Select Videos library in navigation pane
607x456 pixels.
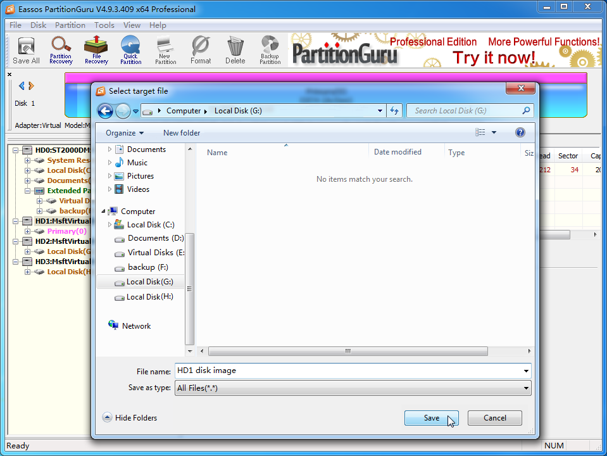click(x=138, y=189)
